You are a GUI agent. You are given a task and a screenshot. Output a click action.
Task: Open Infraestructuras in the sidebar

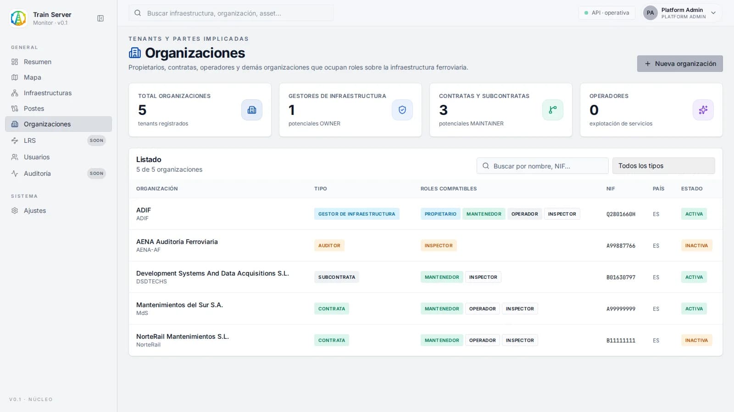[58, 93]
